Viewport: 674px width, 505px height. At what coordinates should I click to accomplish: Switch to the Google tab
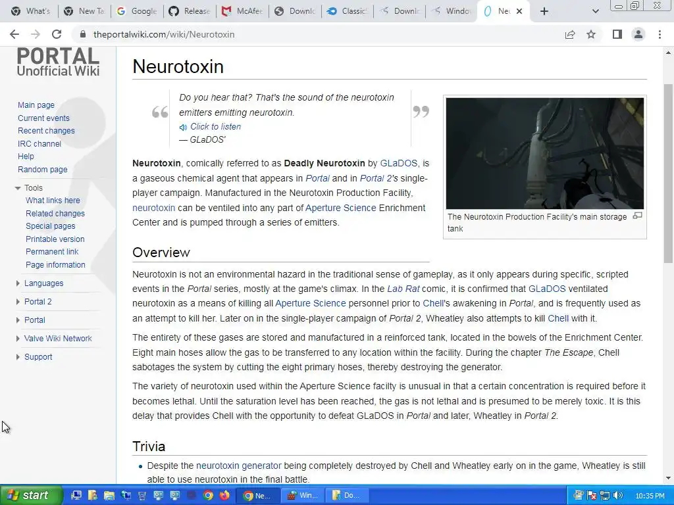click(137, 11)
